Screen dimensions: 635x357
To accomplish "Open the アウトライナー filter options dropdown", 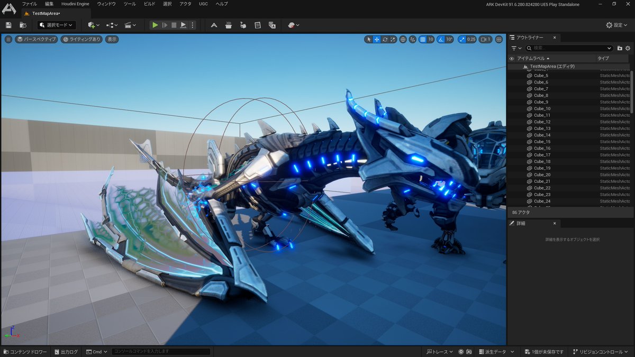I will click(x=516, y=48).
